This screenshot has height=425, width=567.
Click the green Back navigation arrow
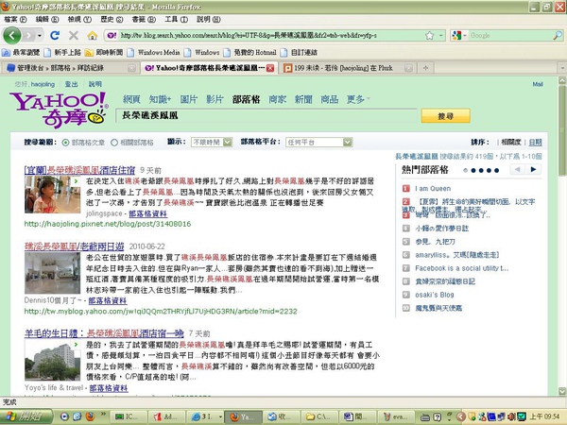pos(12,36)
